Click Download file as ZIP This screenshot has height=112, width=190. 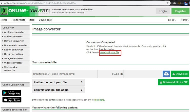[x=174, y=82]
